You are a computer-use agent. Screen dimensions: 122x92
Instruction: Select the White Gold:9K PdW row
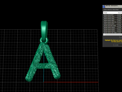coord(113,26)
